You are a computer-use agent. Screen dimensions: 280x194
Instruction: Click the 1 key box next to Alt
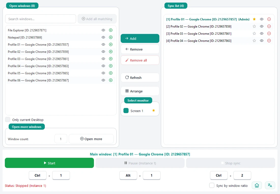(x=152, y=175)
